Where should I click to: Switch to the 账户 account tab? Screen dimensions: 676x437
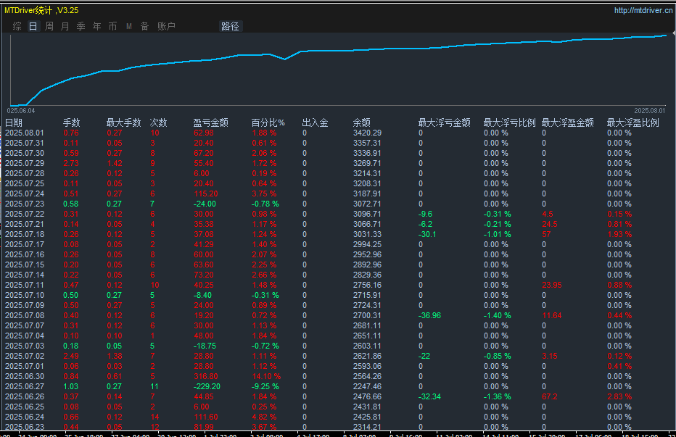click(166, 26)
